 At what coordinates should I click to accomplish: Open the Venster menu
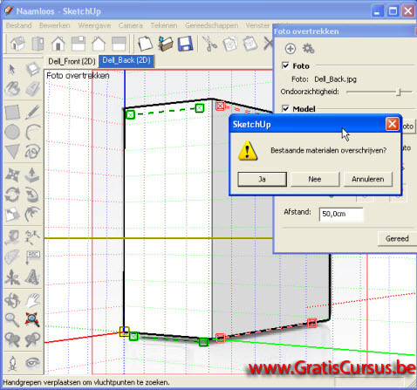tap(257, 25)
